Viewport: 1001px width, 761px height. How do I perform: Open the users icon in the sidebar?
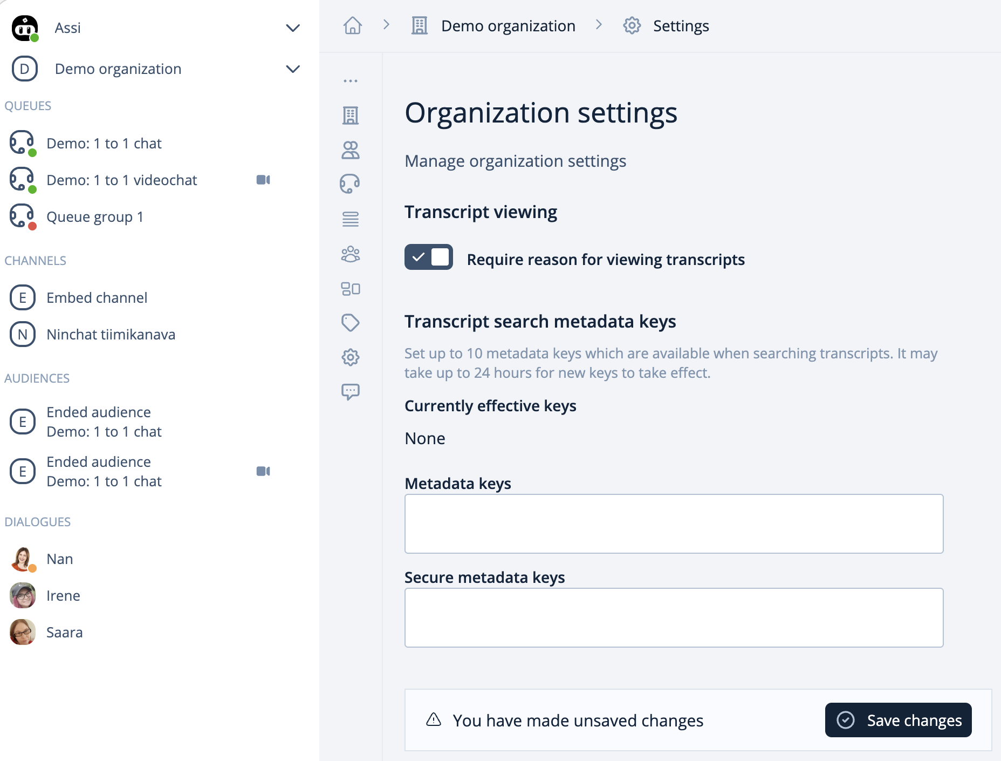click(x=351, y=150)
